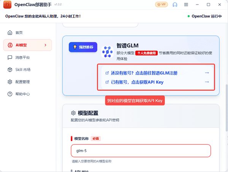Screen dimensions: 228x172
Task: Open 配置管理 in the sidebar
Action: 27,82
